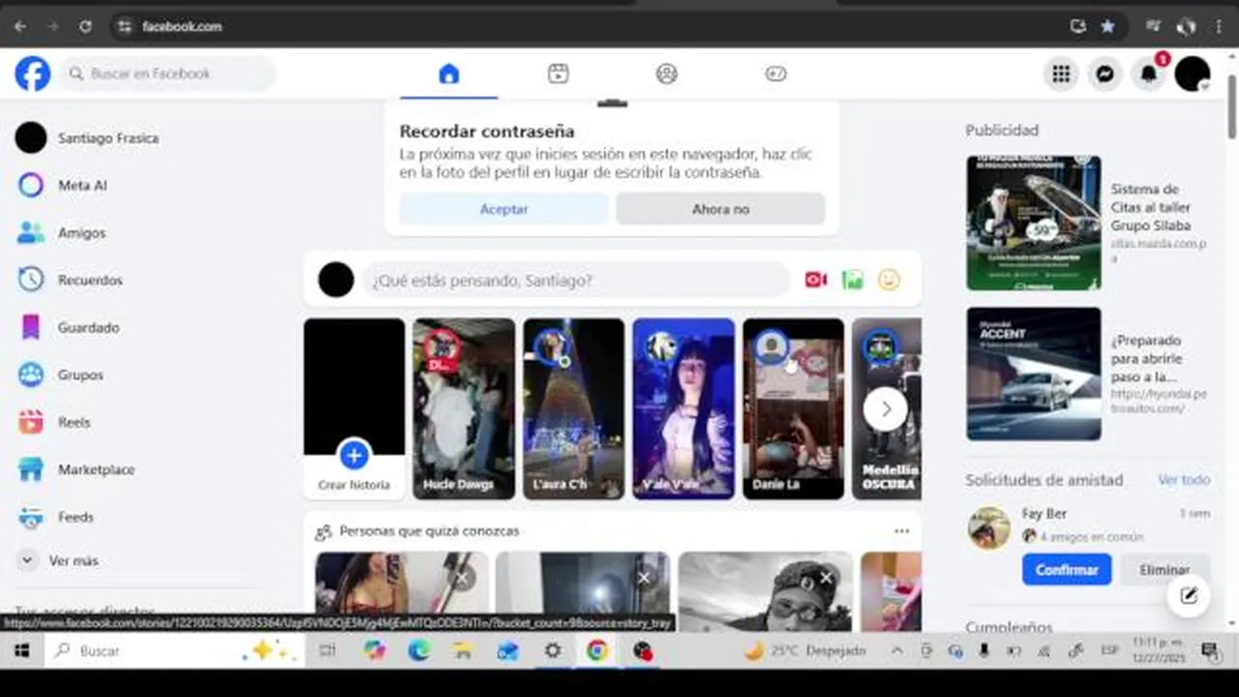Open the notifications bell icon
Screen dimensions: 1239x697
click(x=1149, y=74)
